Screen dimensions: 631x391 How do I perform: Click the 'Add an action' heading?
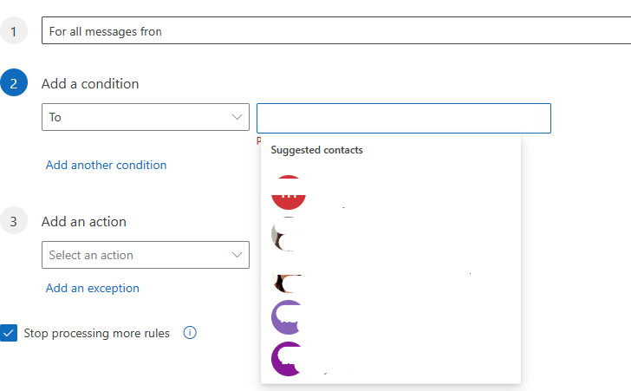click(x=84, y=222)
